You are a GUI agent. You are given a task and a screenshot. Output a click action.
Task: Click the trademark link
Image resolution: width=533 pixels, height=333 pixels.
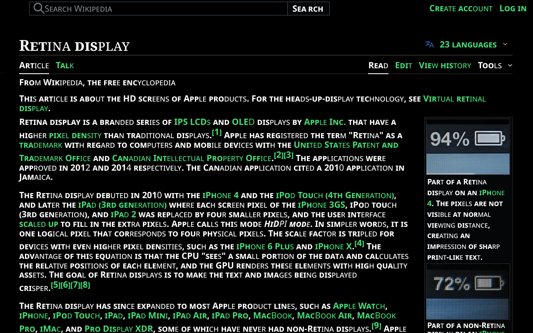pos(41,145)
